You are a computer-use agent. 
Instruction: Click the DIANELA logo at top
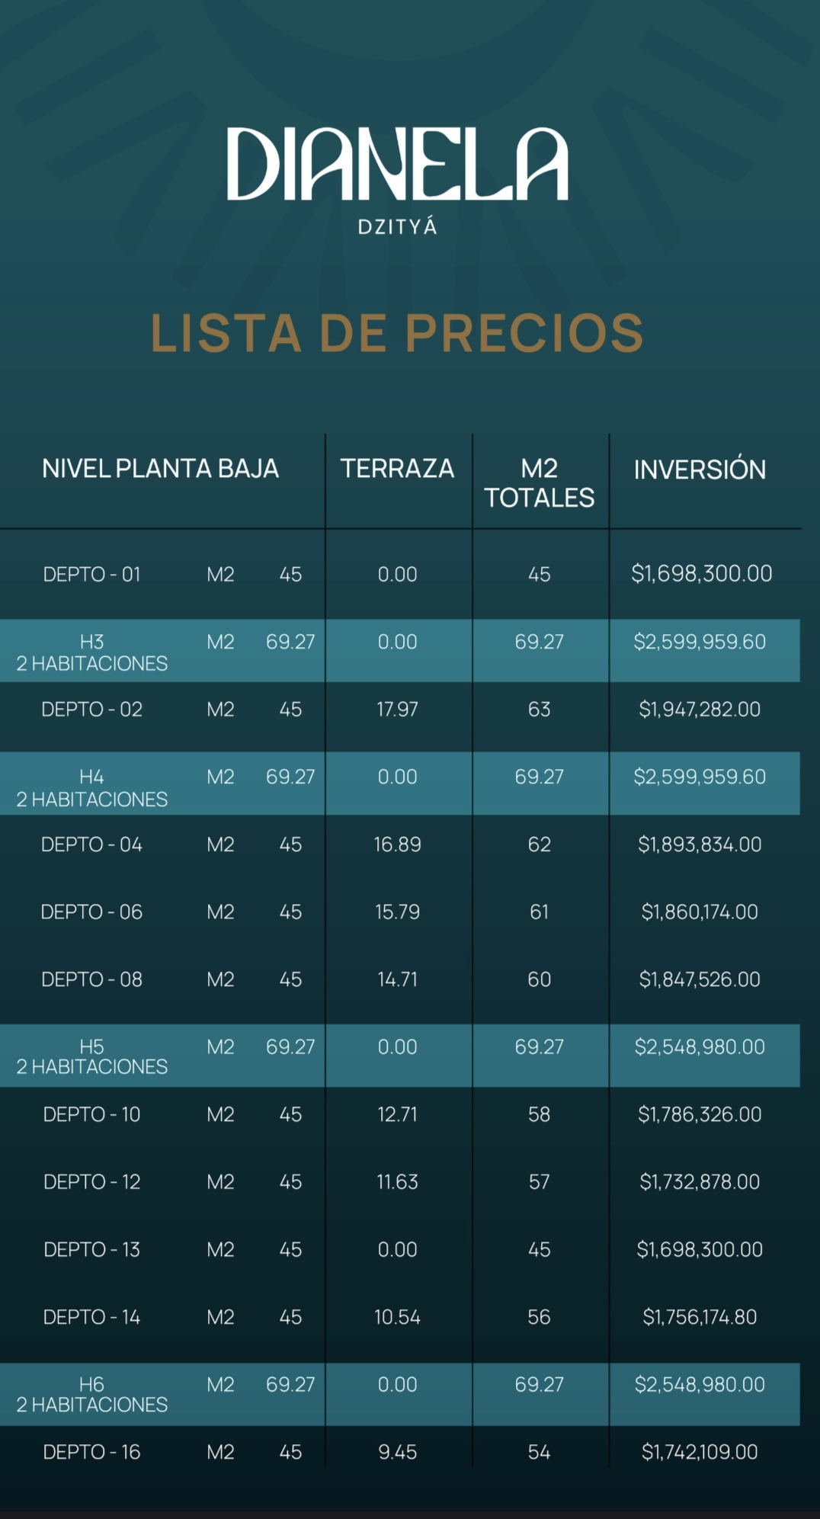[x=397, y=164]
